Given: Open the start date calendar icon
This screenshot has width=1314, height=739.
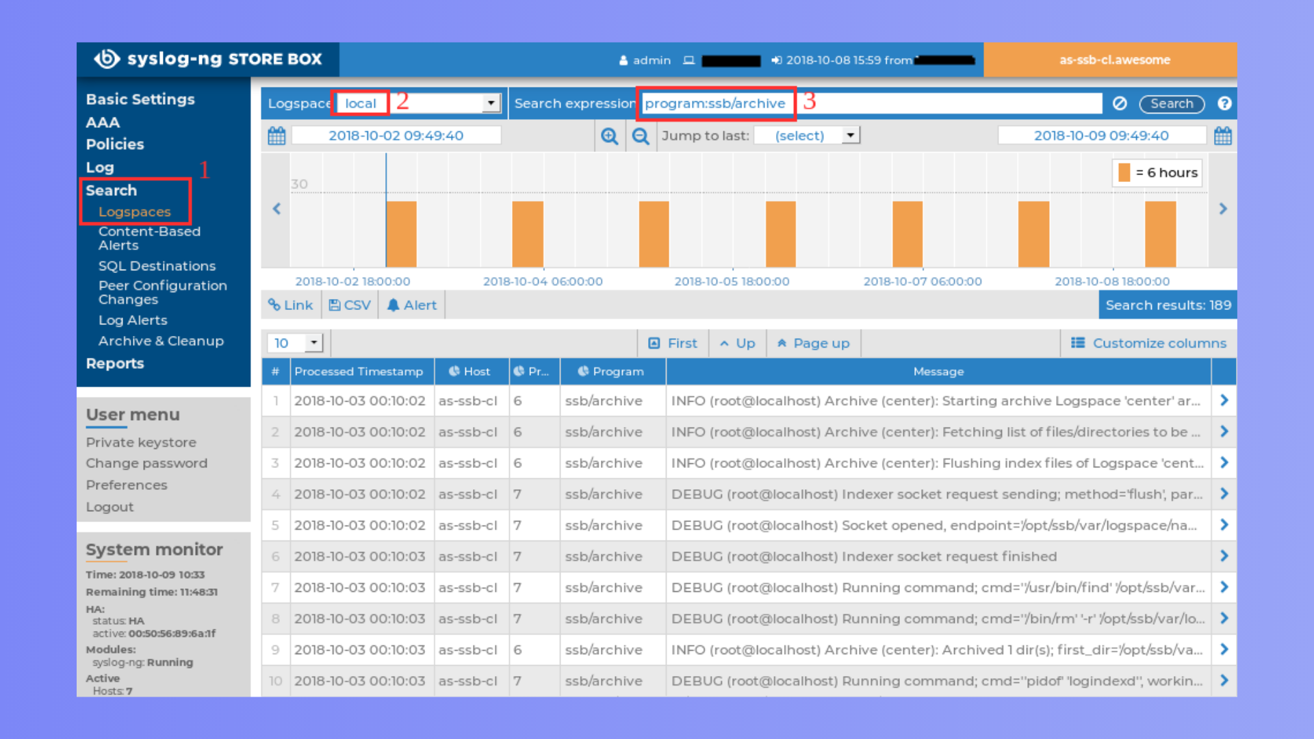Looking at the screenshot, I should click(x=276, y=135).
